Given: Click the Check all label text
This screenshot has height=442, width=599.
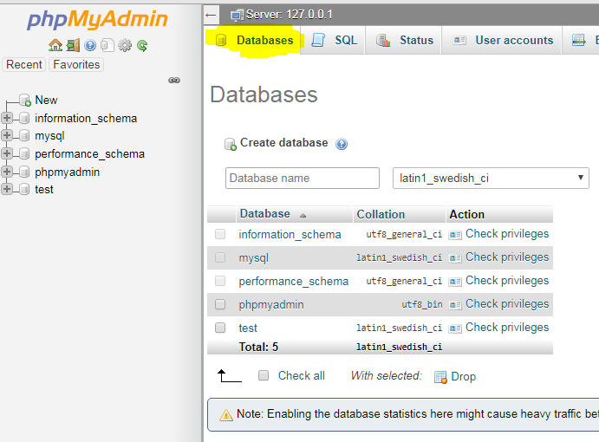Looking at the screenshot, I should click(x=302, y=375).
